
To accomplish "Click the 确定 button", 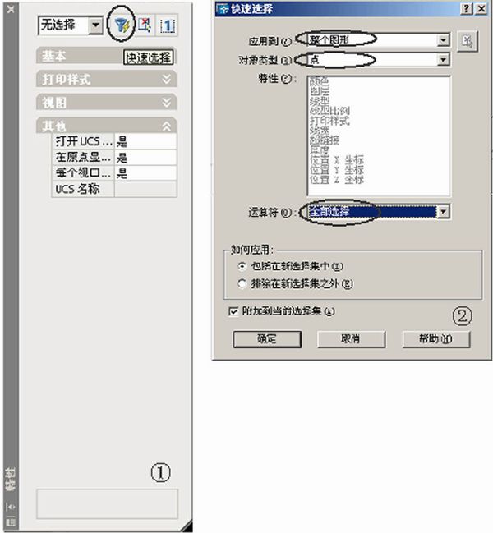I will (x=267, y=339).
